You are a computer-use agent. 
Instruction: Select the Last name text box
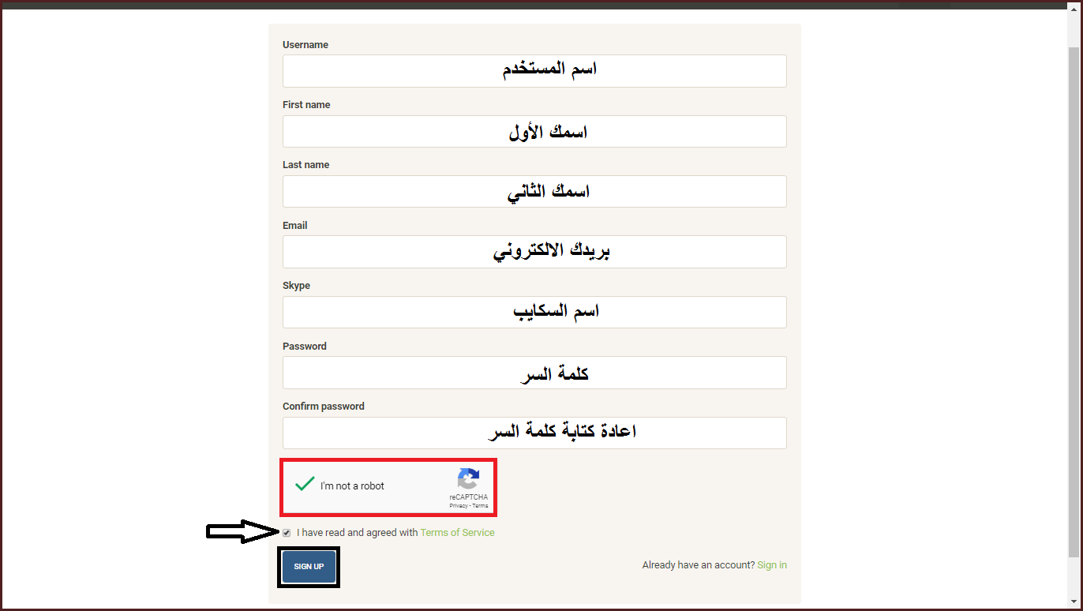coord(534,192)
